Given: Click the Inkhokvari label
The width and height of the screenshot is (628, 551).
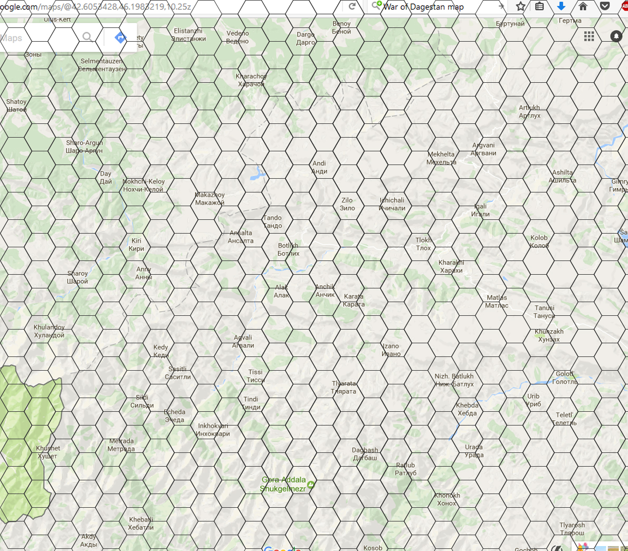Looking at the screenshot, I should coord(213,429).
